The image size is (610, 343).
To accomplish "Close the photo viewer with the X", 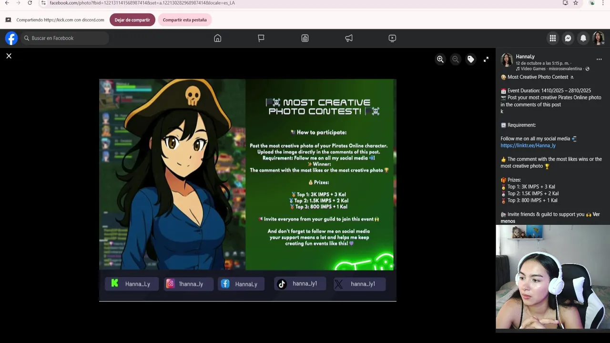I will [x=9, y=56].
